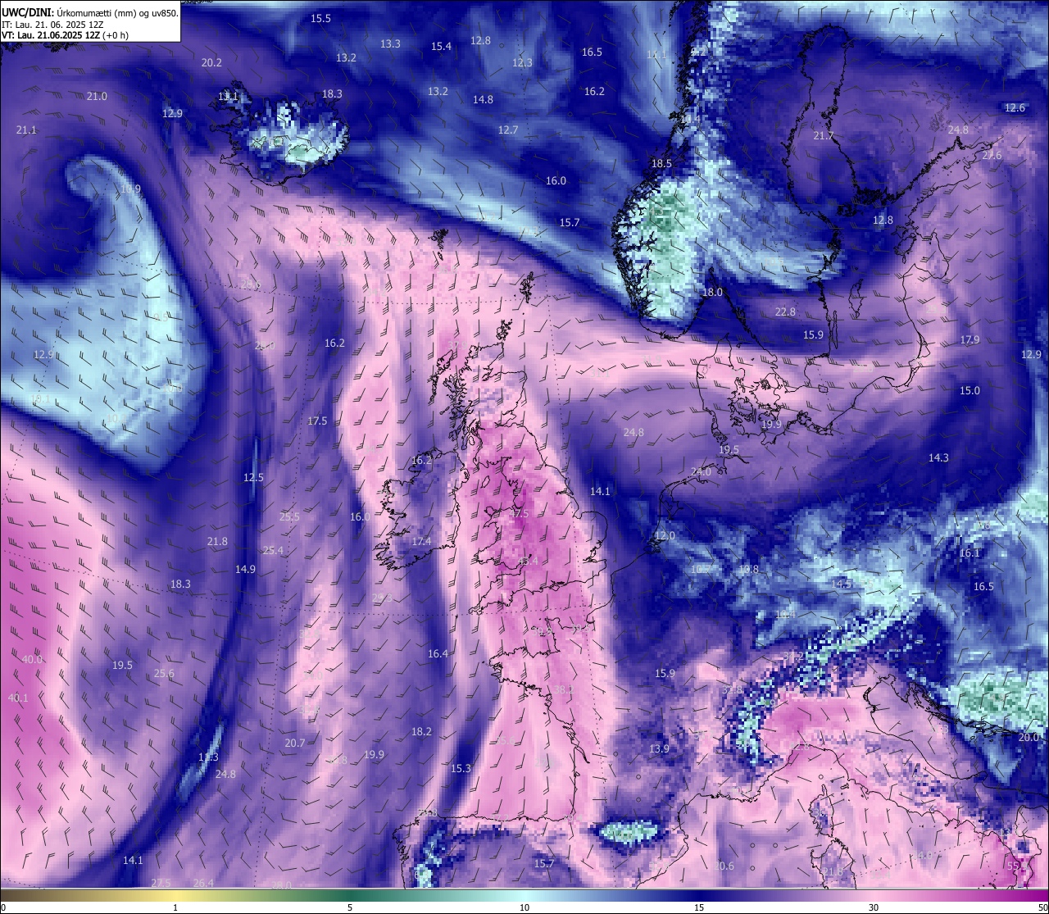
Task: Click the '13.9' value label
Action: [659, 748]
